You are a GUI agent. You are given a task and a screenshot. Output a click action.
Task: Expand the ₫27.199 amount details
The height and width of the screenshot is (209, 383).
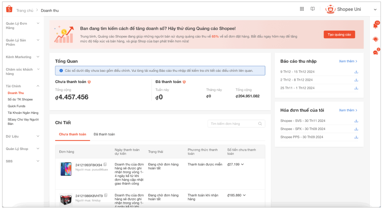242,165
